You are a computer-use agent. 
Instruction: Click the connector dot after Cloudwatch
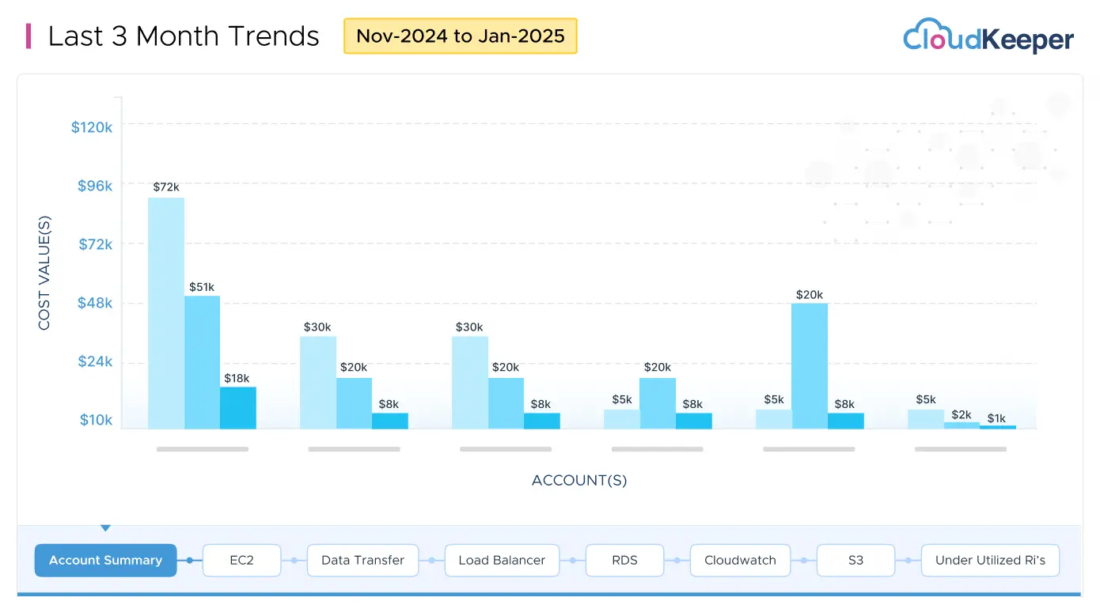(x=803, y=560)
